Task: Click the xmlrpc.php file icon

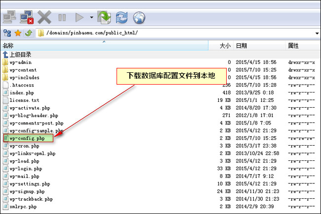Action: pyautogui.click(x=6, y=207)
